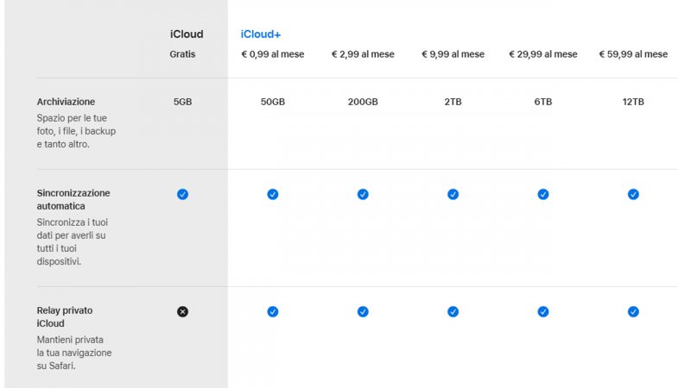Viewport: 691px width, 388px height.
Task: Click the Sincronizzazione automatica checkmark under iCloud Gratis
Action: [182, 194]
